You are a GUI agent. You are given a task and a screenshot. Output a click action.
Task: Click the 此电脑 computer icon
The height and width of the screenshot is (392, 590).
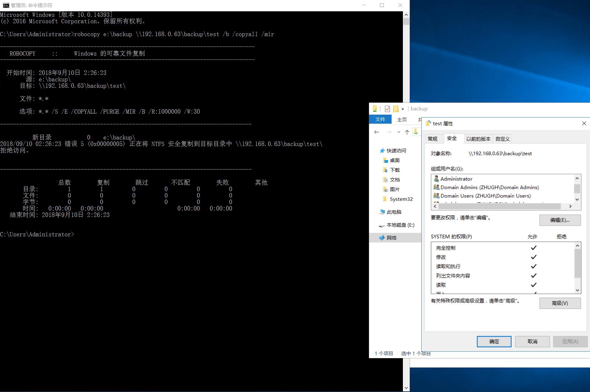pos(382,212)
